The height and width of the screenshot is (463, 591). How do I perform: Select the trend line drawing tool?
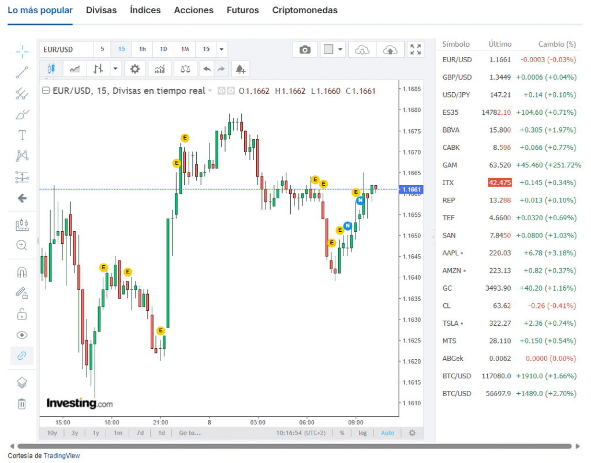point(22,72)
